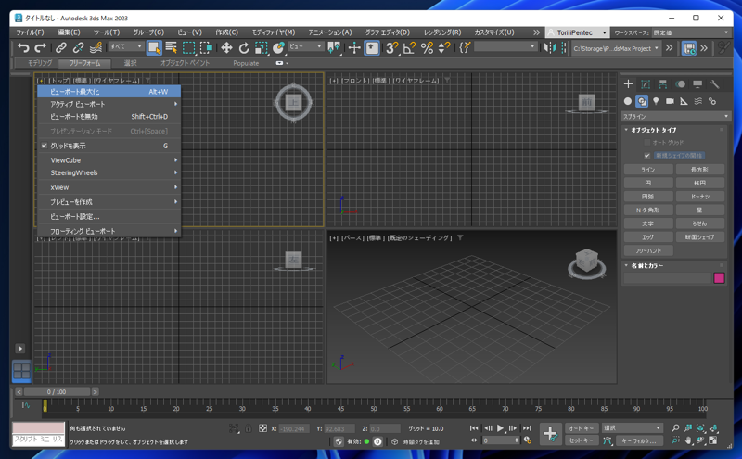Toggle the Percent Snap icon
Viewport: 742px width, 459px height.
pos(427,48)
